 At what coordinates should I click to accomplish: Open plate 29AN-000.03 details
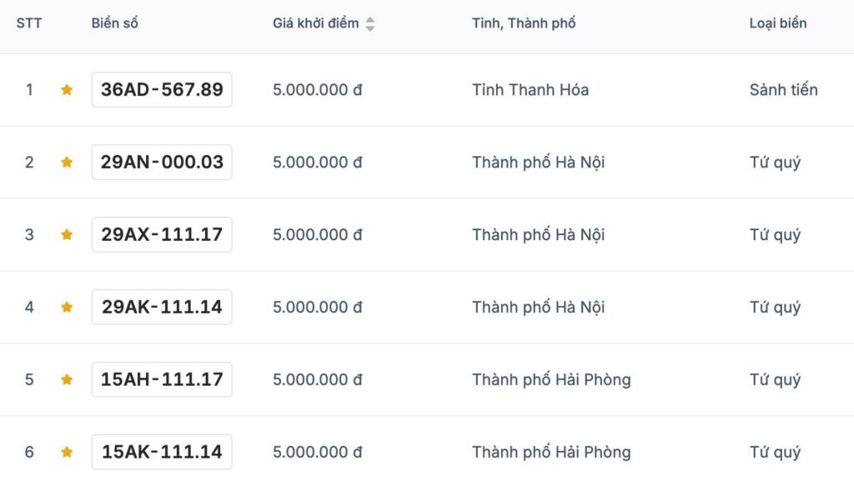tap(162, 163)
